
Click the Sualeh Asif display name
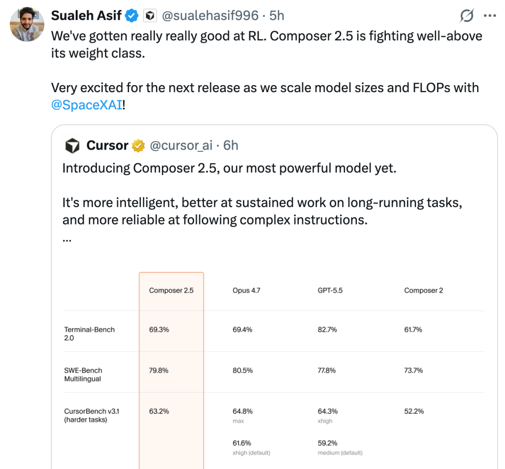(x=86, y=15)
